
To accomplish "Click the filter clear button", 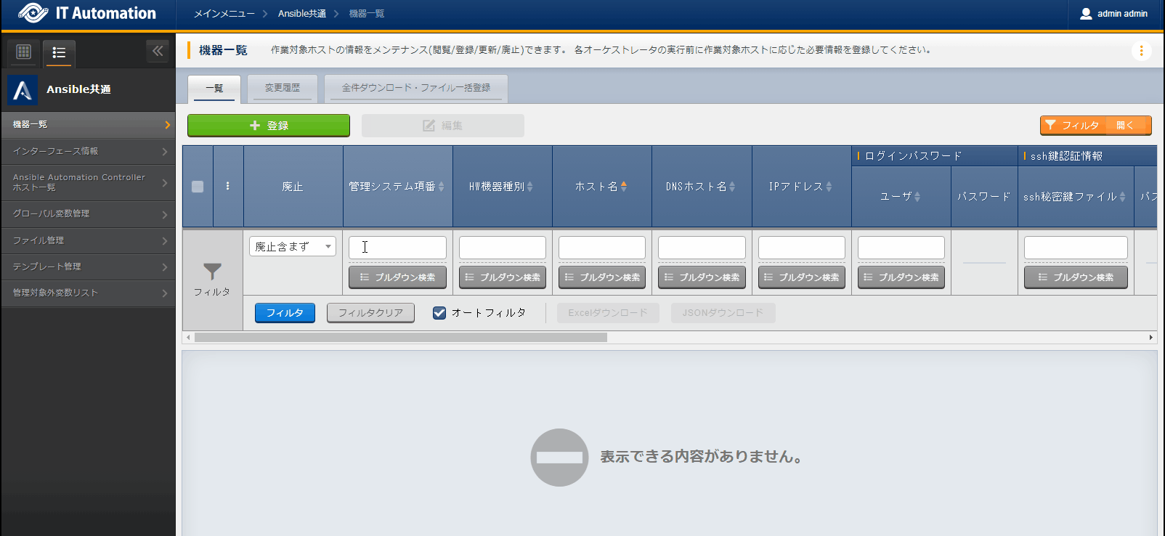I will [x=370, y=313].
